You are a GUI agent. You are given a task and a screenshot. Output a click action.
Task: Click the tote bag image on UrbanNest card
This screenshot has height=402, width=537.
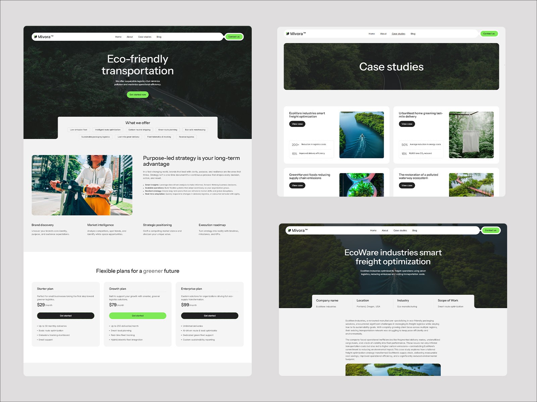click(472, 135)
